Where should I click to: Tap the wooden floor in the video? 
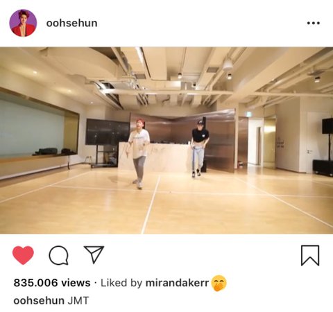(x=166, y=203)
